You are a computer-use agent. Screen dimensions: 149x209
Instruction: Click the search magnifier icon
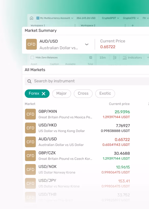29,81
